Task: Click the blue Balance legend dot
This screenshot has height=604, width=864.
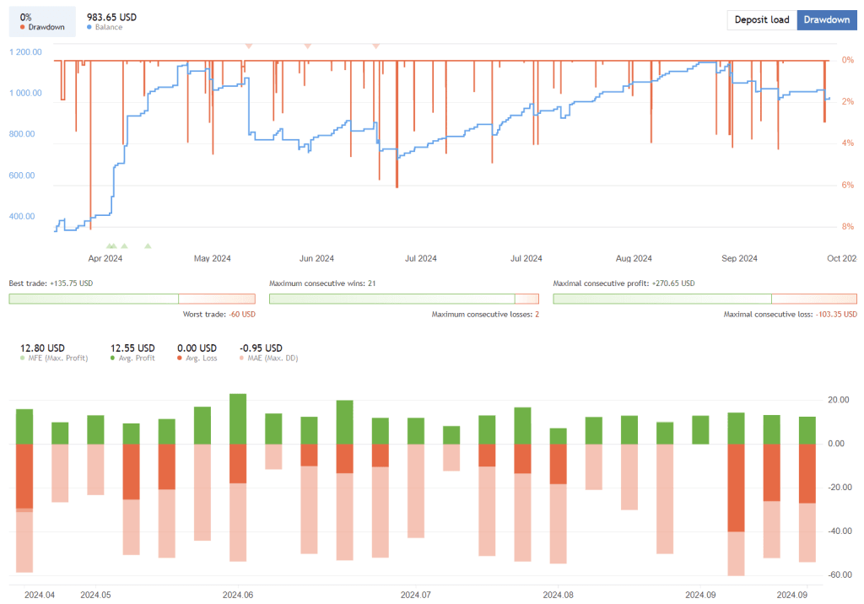Action: pyautogui.click(x=89, y=26)
